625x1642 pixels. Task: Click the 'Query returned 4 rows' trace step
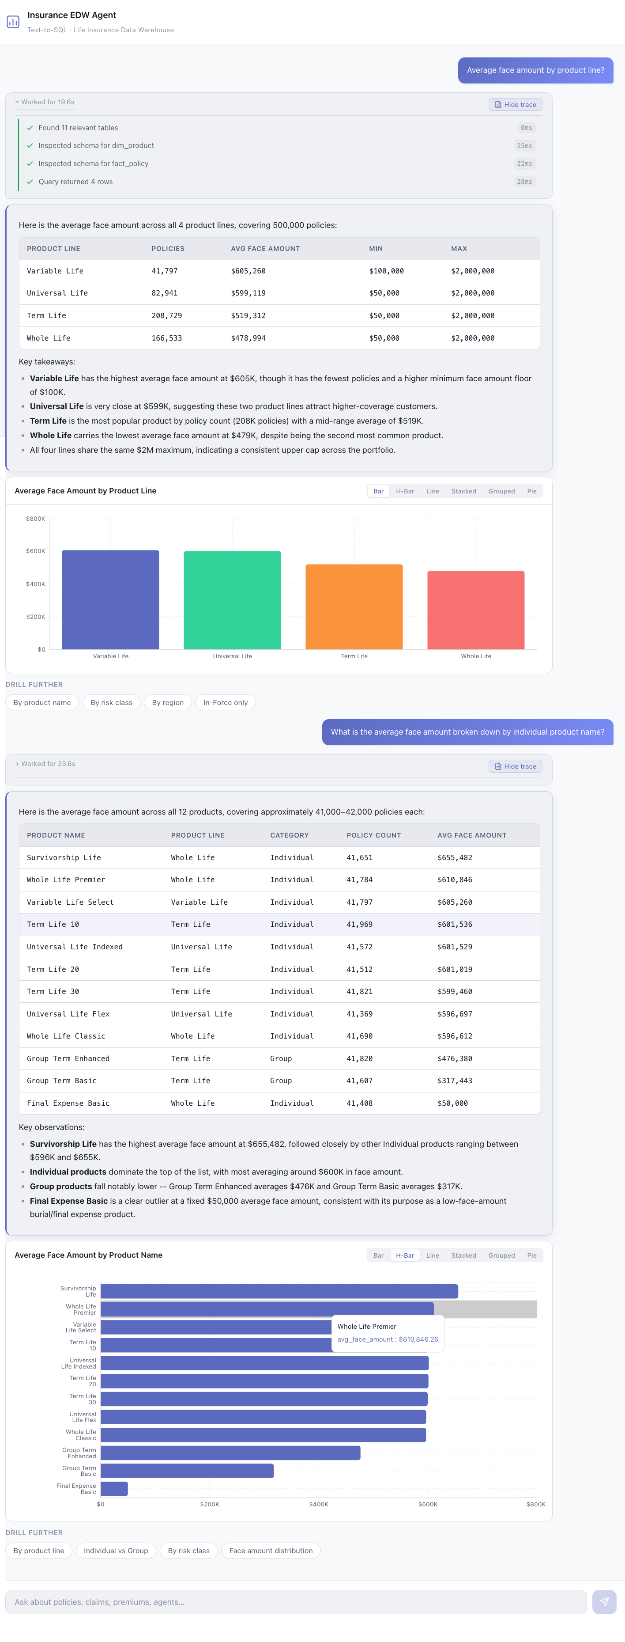75,182
